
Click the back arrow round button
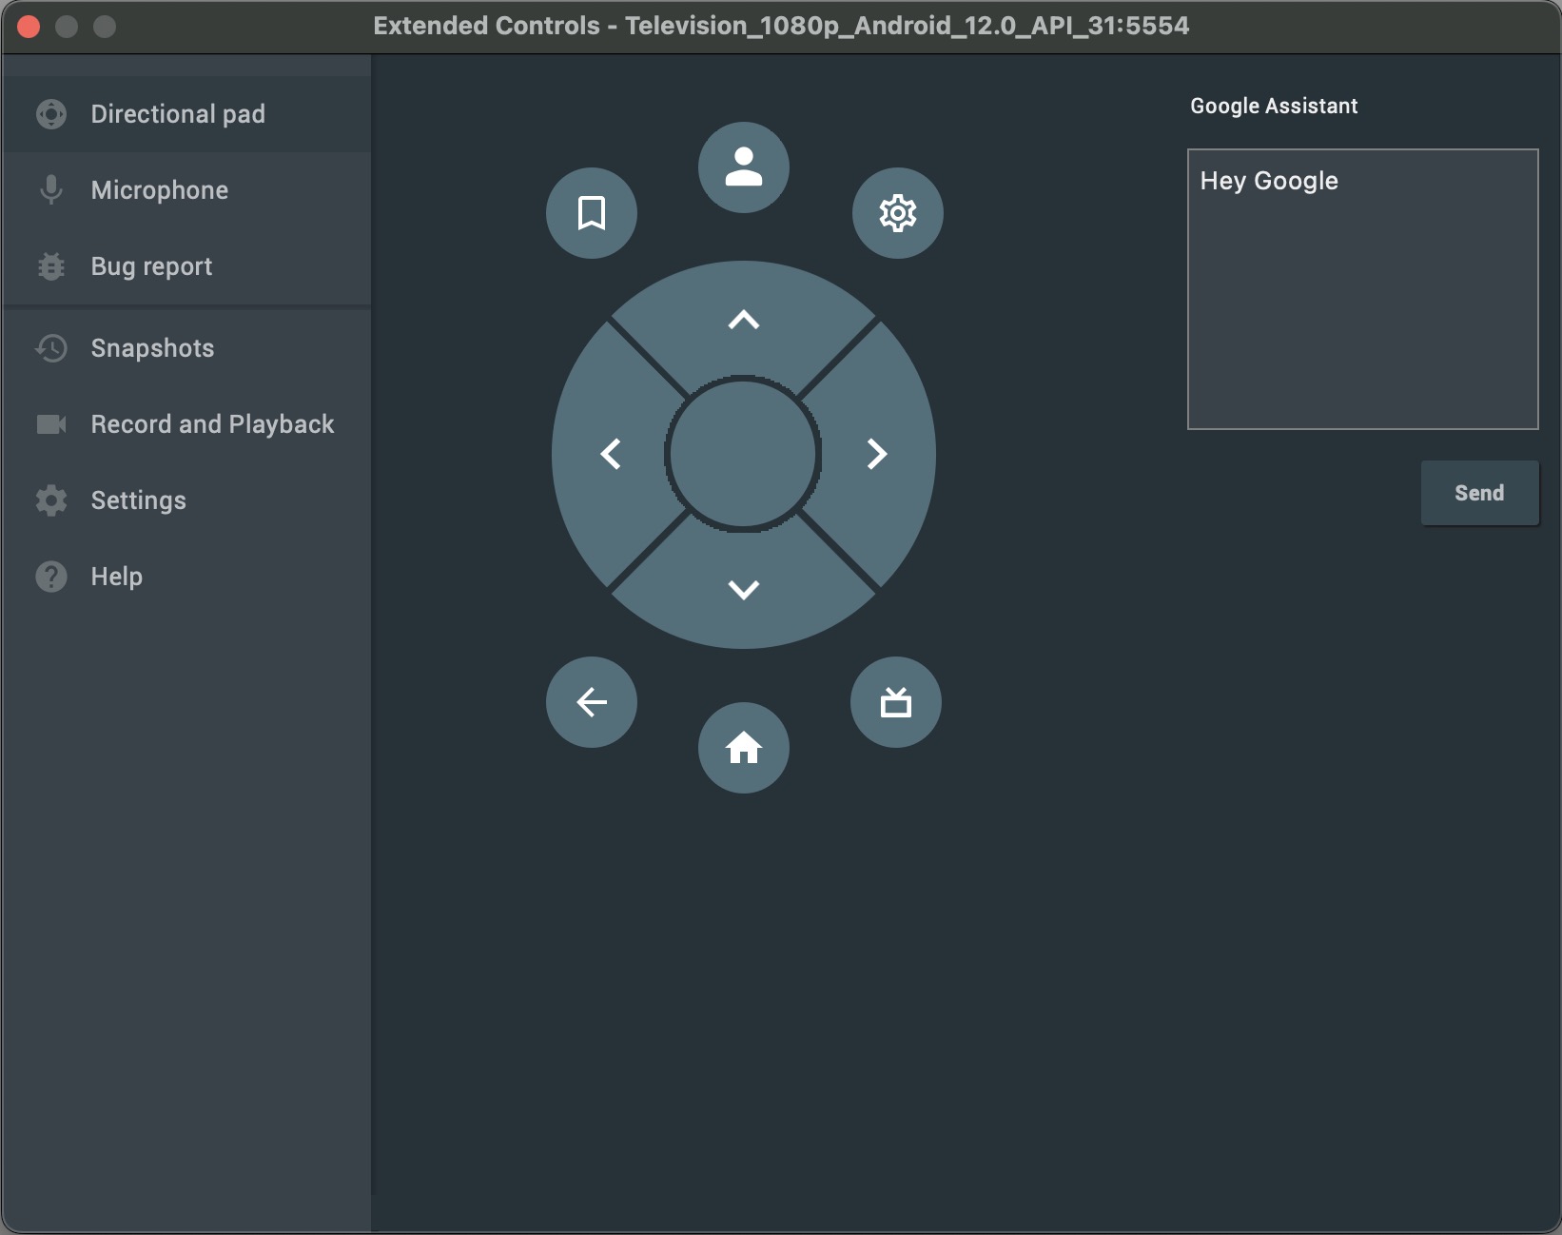pos(592,702)
